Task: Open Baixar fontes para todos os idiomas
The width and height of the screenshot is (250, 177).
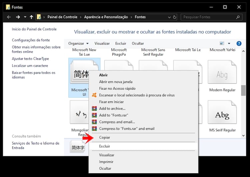Action: point(33,75)
